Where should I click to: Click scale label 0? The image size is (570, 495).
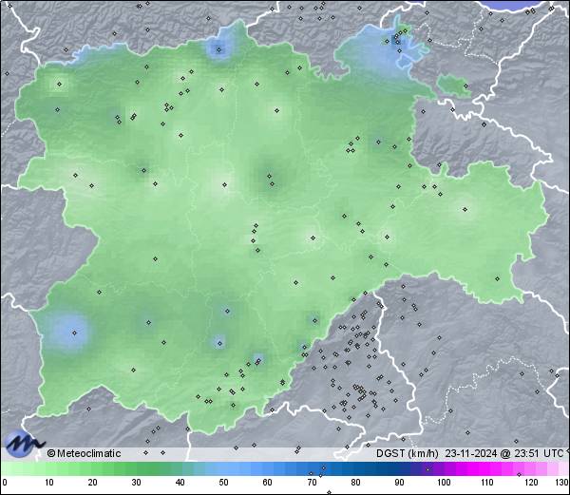click(5, 483)
